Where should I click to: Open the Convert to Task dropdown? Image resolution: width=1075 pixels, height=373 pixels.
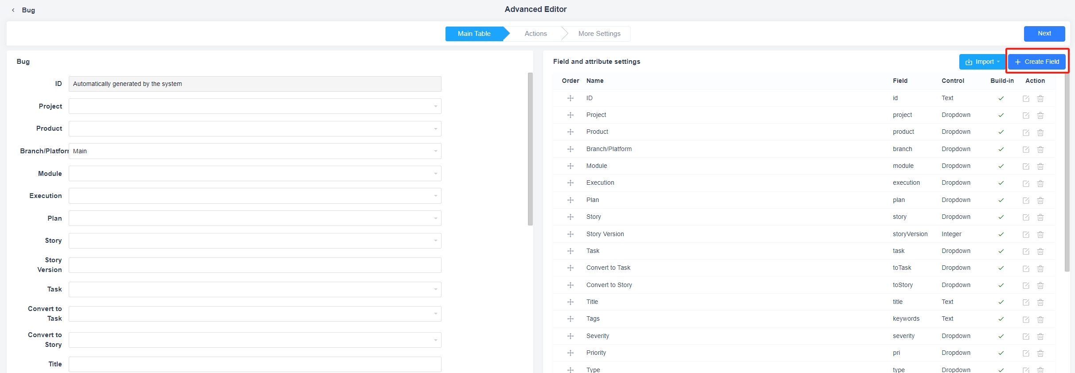255,314
